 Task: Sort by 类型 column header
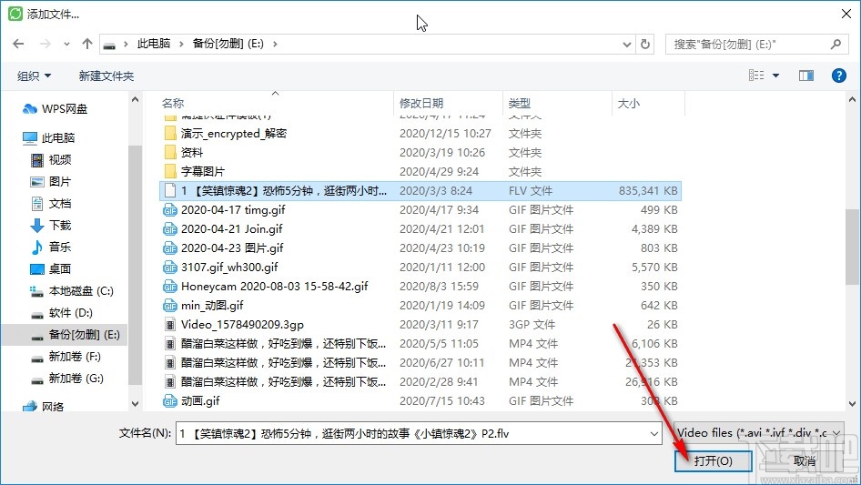click(x=519, y=103)
